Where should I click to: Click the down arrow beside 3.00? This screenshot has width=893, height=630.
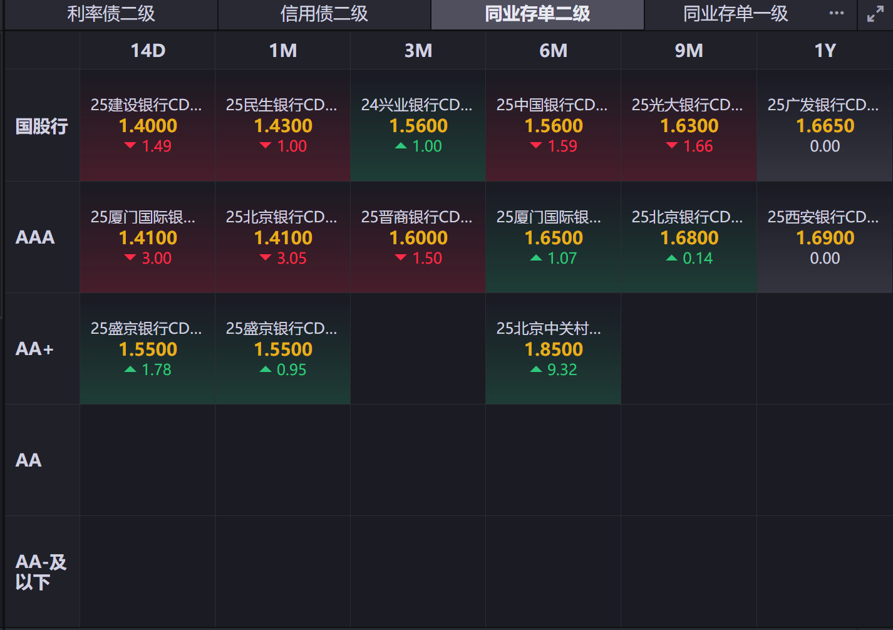tap(130, 257)
